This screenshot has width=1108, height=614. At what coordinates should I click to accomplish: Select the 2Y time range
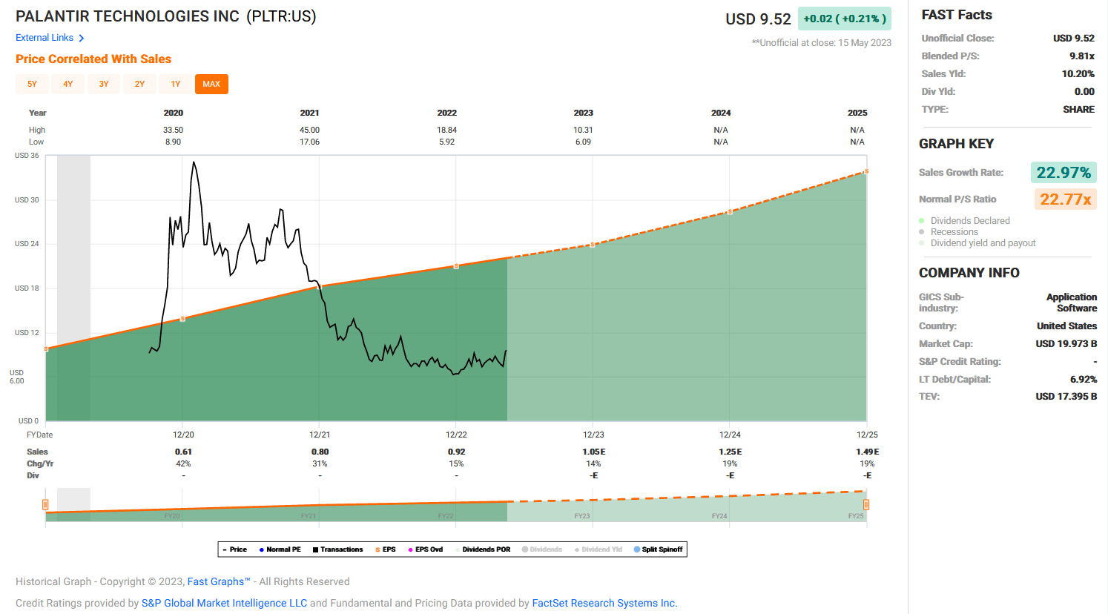139,85
